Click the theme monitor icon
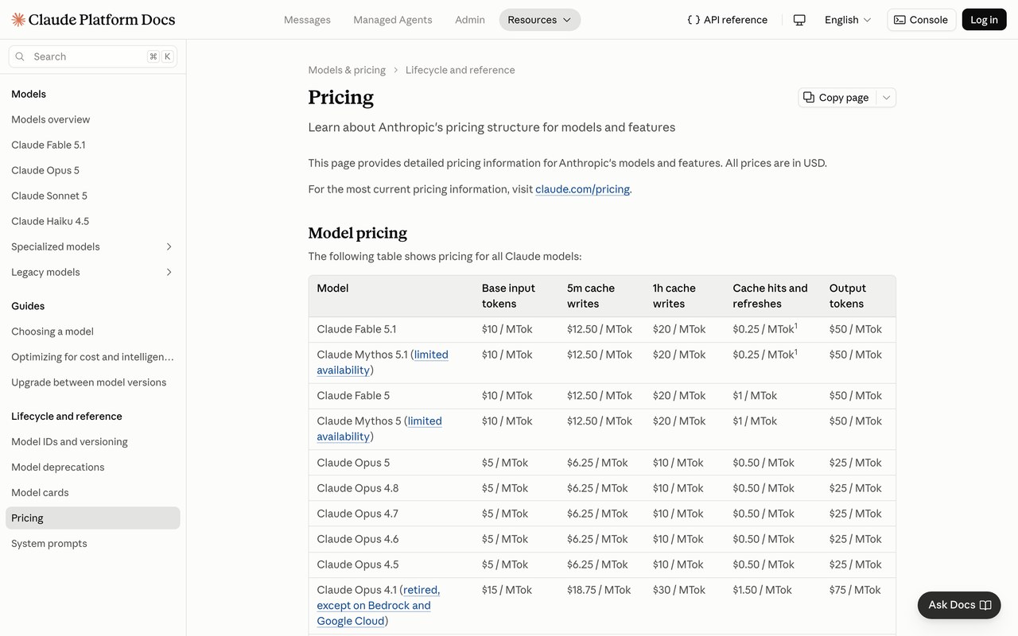The image size is (1018, 636). click(x=799, y=20)
